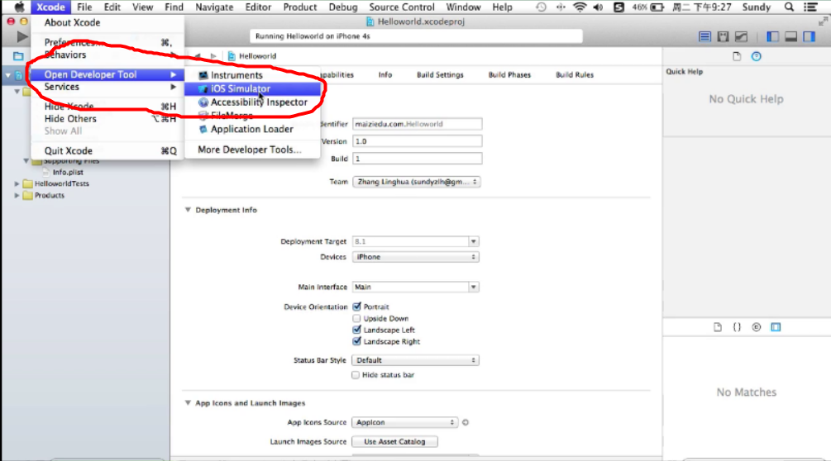Show the Standard editor
The height and width of the screenshot is (461, 831).
[704, 36]
